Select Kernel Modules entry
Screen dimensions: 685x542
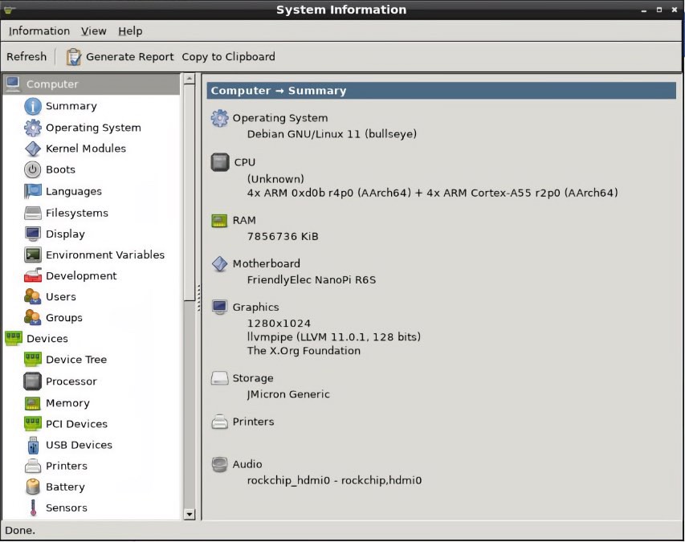[x=86, y=149]
